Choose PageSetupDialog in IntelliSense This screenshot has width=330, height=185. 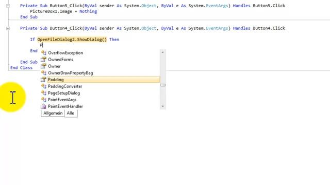64,93
